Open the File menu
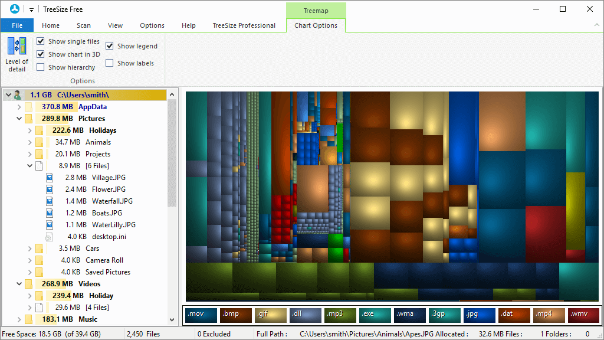The image size is (604, 340). coord(17,25)
